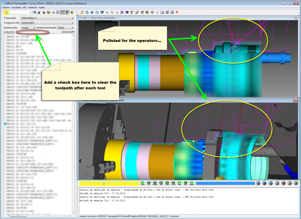The width and height of the screenshot is (301, 219).
Task: Expand the Preparação dropdown USINAGEM_F1
Action: click(x=47, y=18)
